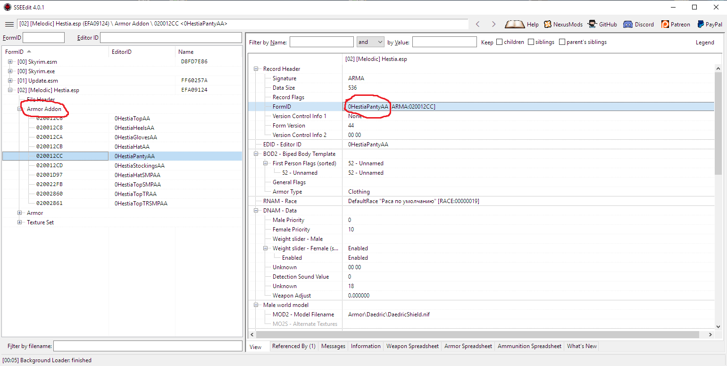Tick the siblings checkbox

click(531, 42)
